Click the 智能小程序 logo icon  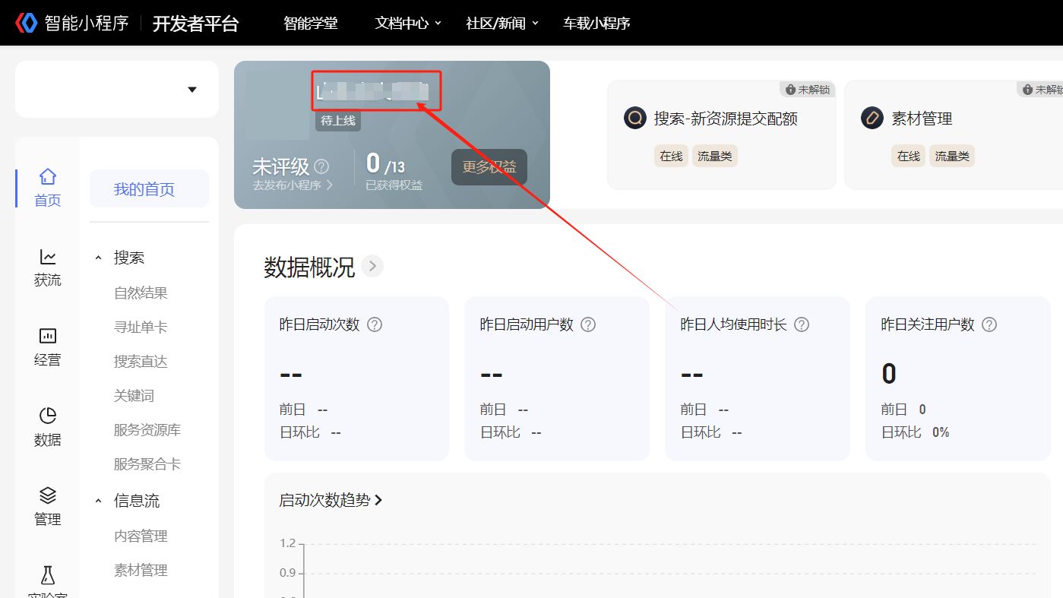point(27,24)
